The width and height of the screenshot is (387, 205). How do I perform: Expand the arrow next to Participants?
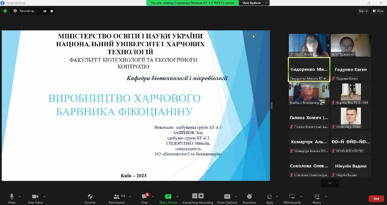click(130, 196)
